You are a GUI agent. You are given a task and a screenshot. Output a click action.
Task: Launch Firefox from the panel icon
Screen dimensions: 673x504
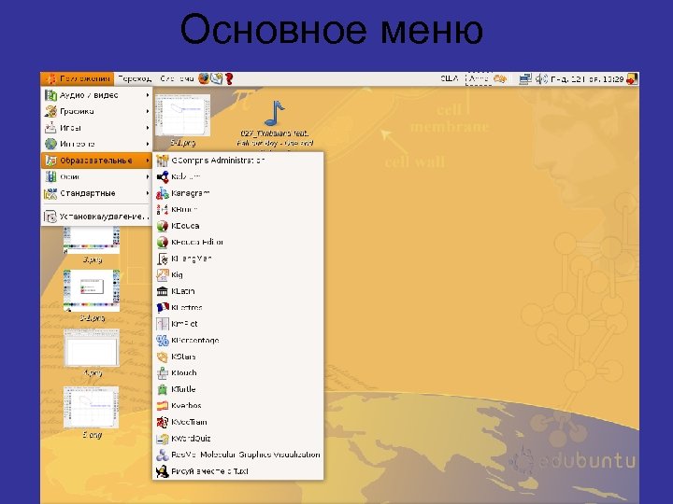[204, 78]
